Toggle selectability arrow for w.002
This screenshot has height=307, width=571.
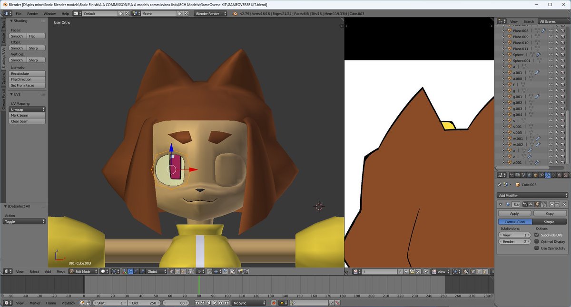coord(557,144)
